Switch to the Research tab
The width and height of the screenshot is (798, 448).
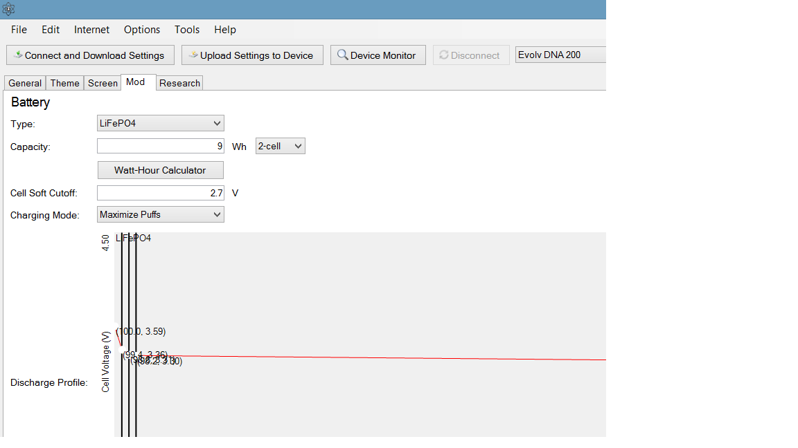(179, 83)
